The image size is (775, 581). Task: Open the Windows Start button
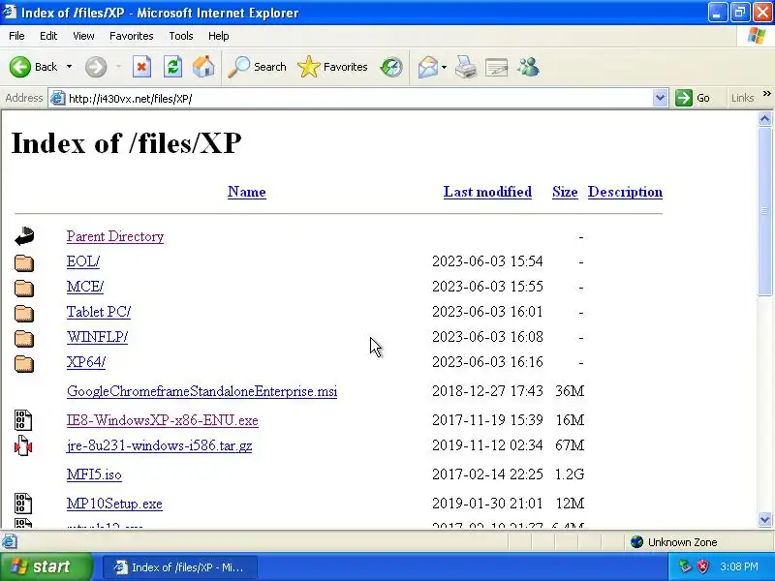coord(46,566)
